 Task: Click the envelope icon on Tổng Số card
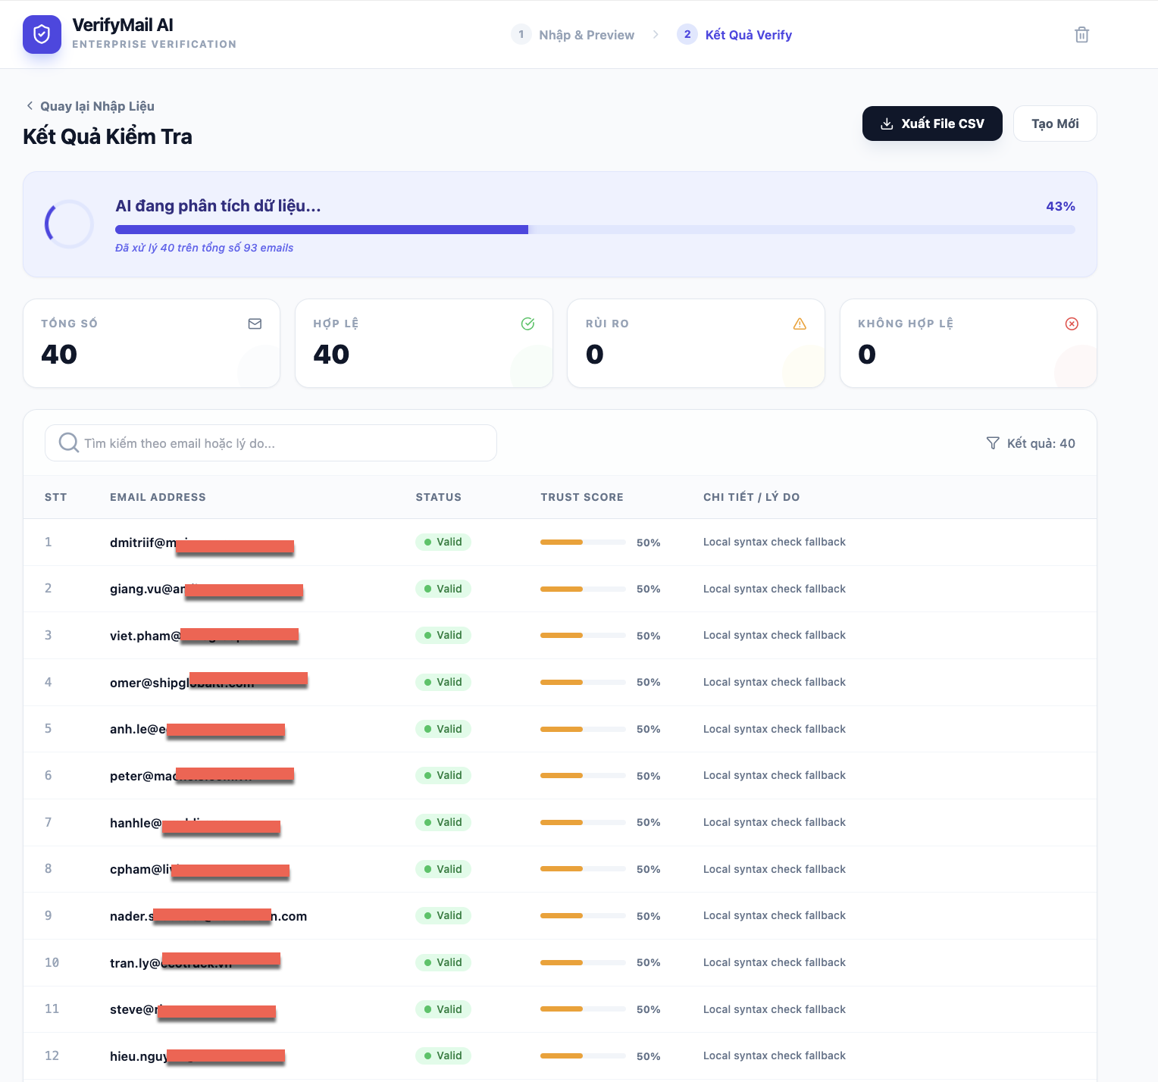(255, 324)
